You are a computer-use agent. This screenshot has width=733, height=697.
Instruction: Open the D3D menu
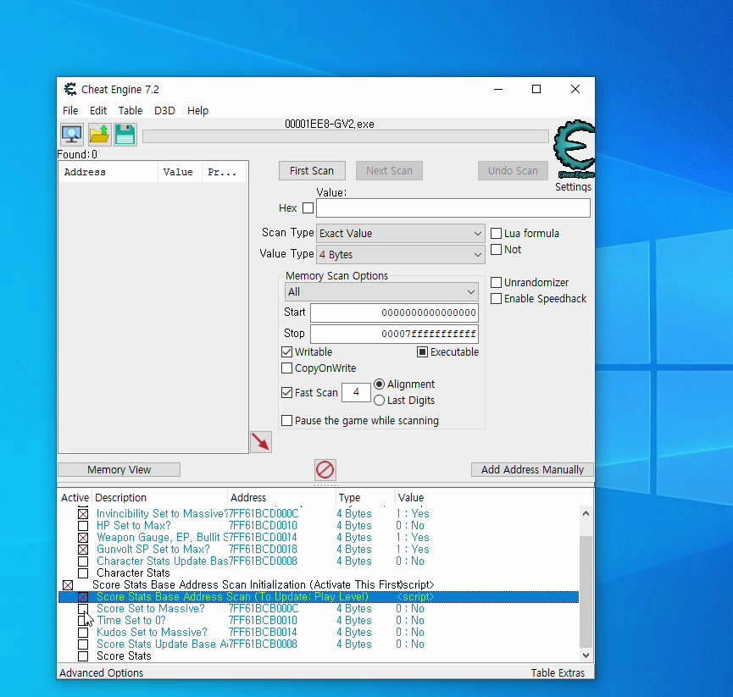click(164, 111)
